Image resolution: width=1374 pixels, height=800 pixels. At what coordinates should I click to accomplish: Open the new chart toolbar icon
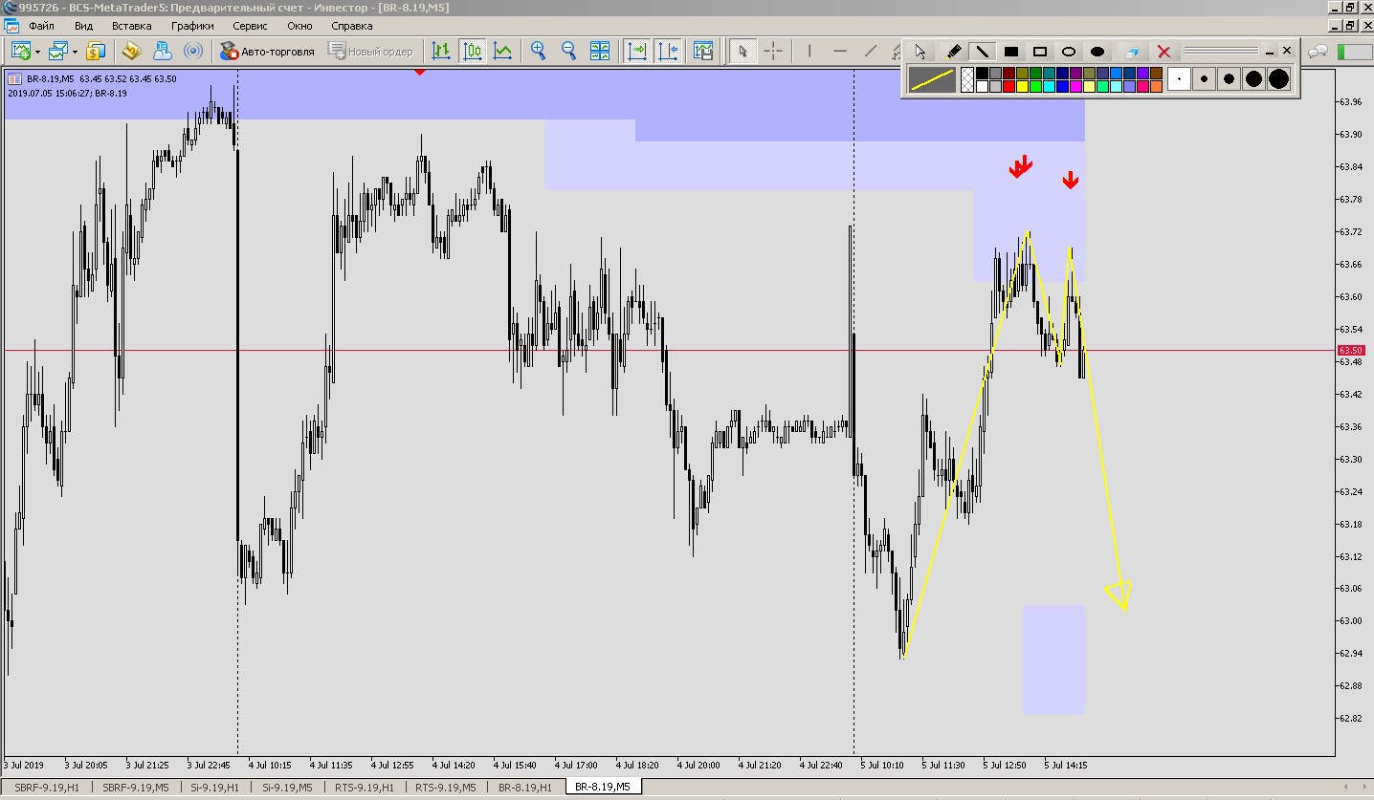(21, 51)
